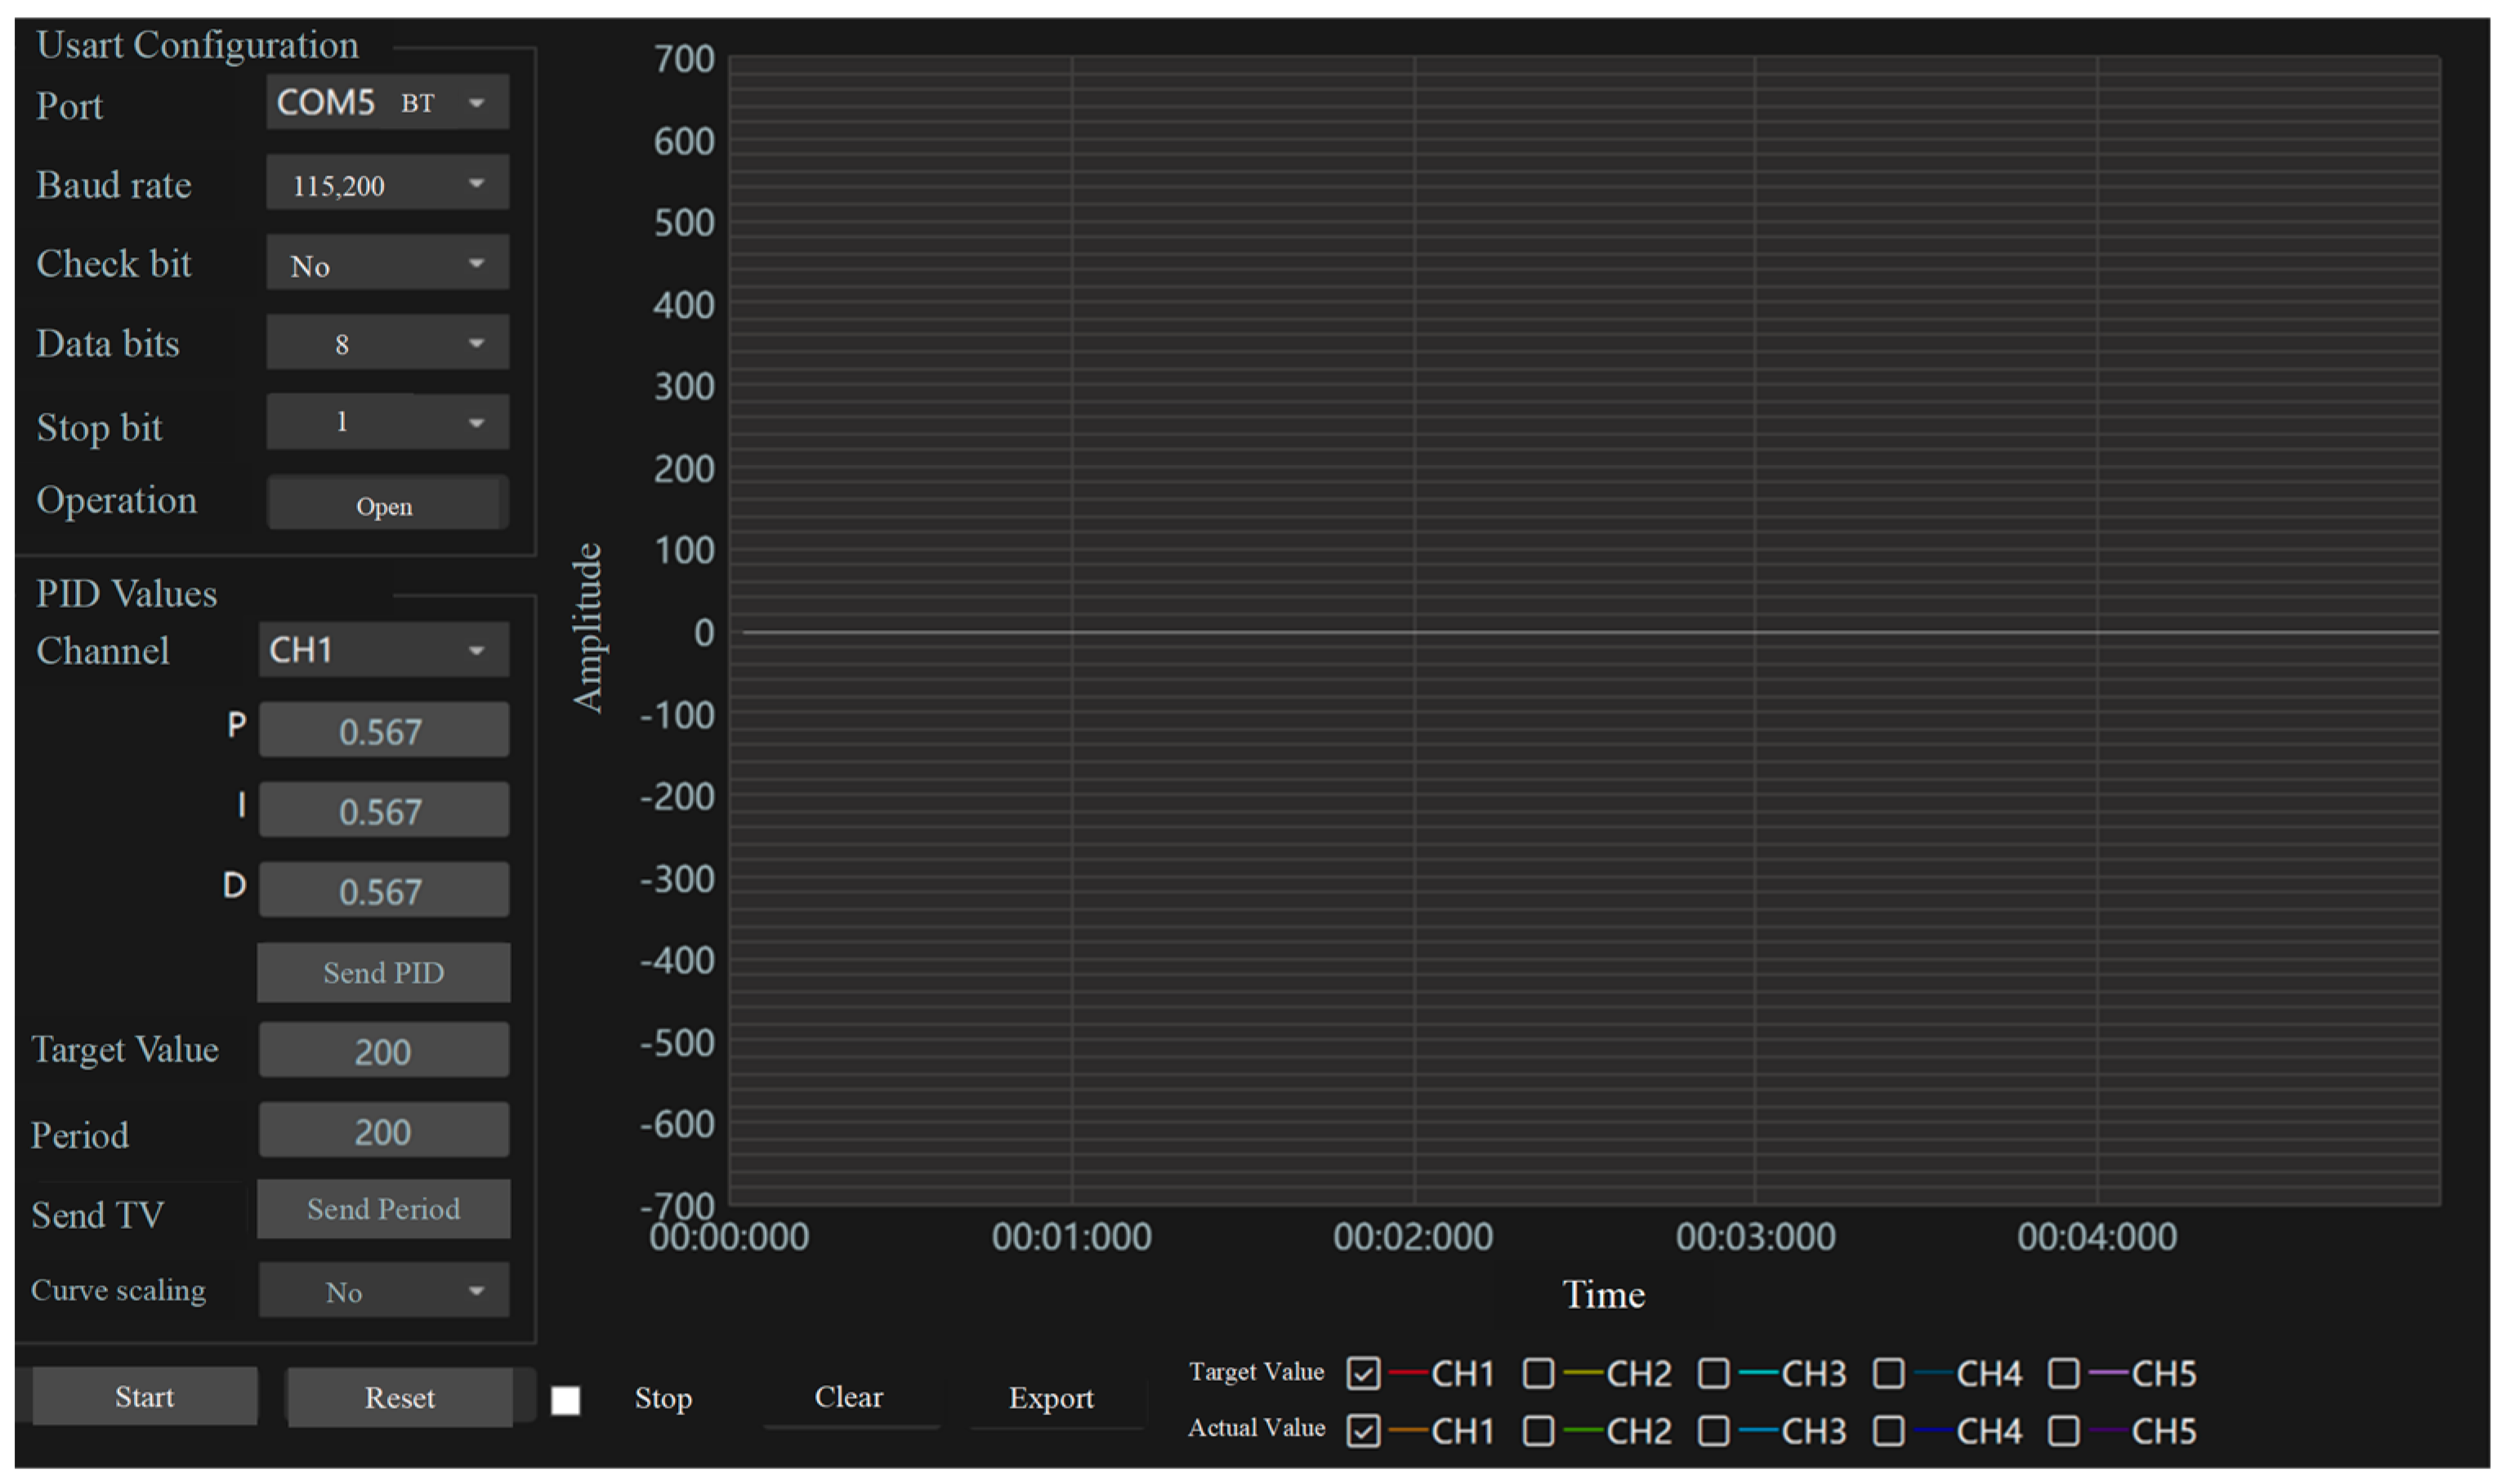This screenshot has height=1483, width=2505.
Task: Click the Clear button
Action: tap(850, 1397)
